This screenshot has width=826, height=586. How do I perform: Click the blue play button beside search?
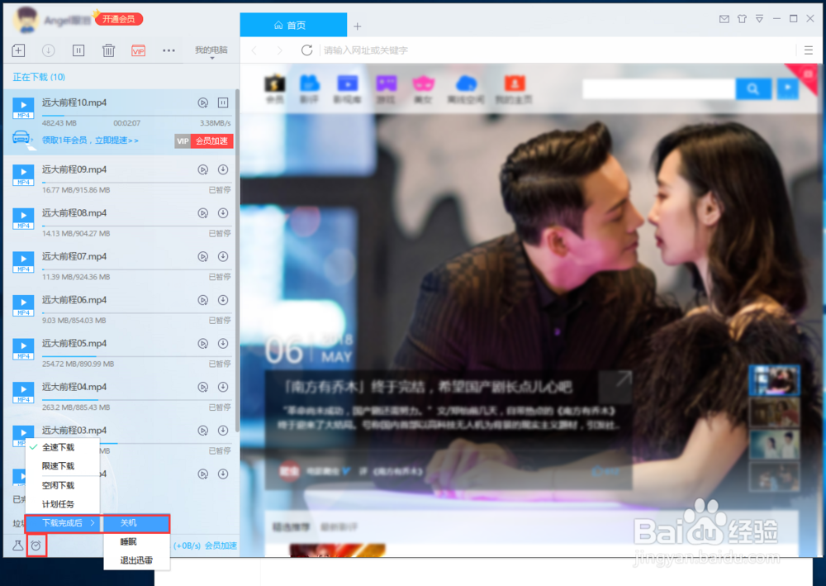pyautogui.click(x=788, y=88)
